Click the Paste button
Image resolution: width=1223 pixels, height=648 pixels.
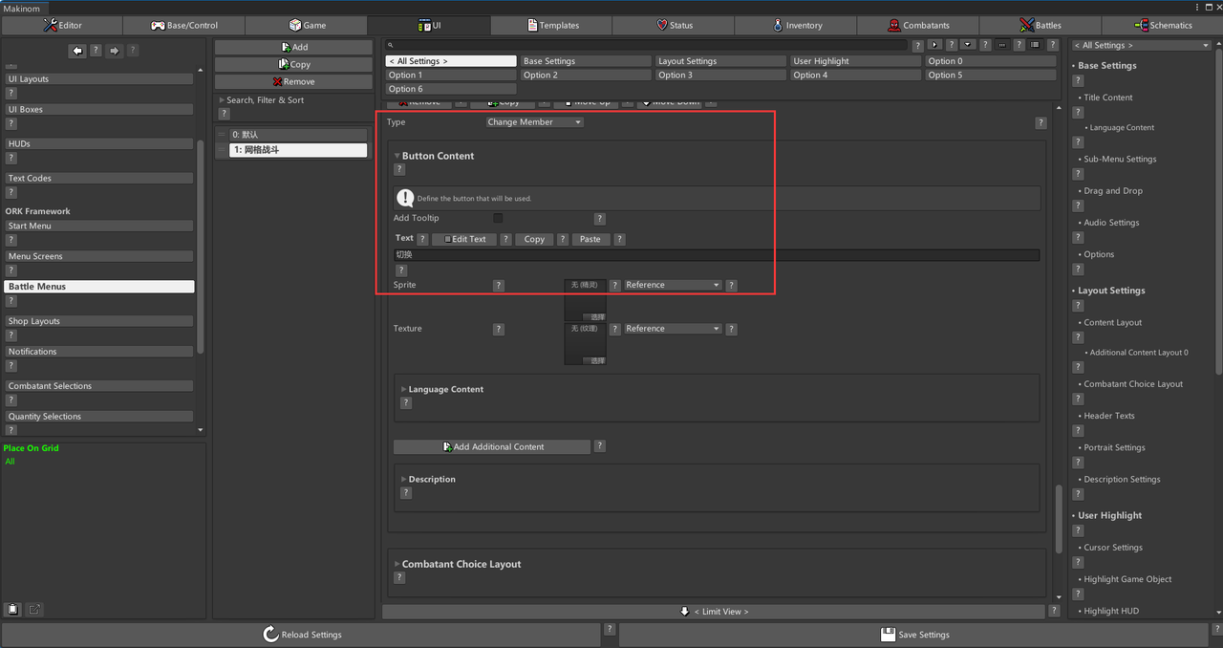[590, 239]
